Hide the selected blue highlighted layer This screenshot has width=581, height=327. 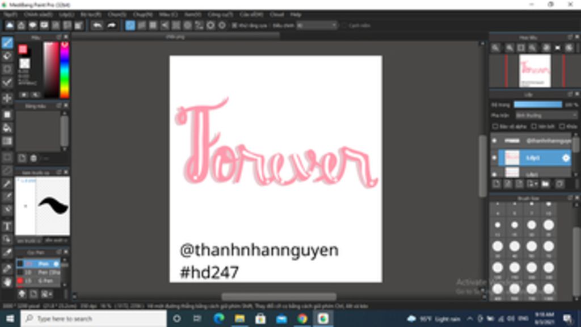click(494, 158)
